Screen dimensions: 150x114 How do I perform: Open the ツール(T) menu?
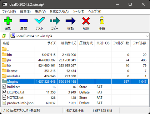point(78,11)
